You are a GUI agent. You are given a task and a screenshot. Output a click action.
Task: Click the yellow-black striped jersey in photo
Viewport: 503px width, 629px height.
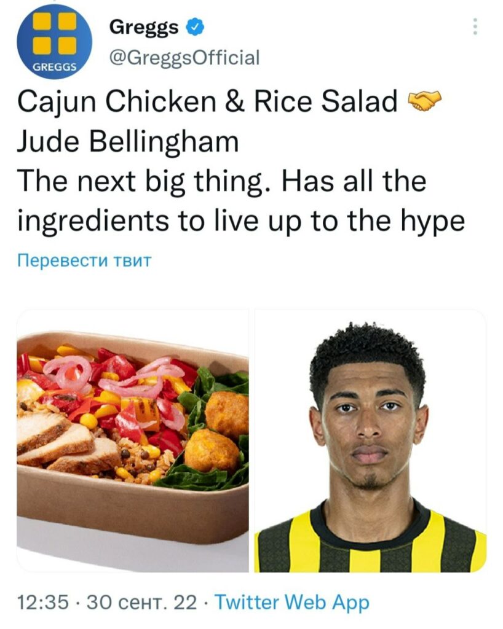(x=371, y=539)
